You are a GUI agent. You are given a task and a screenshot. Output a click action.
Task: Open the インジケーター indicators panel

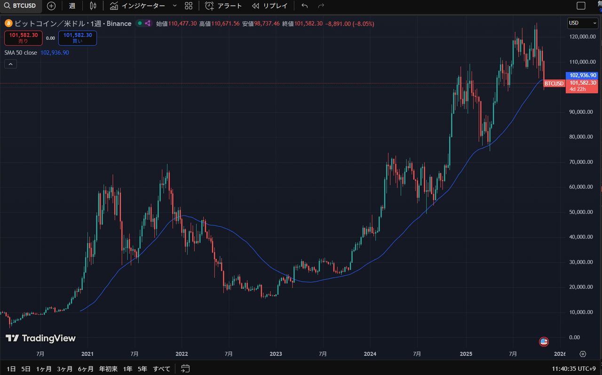137,6
